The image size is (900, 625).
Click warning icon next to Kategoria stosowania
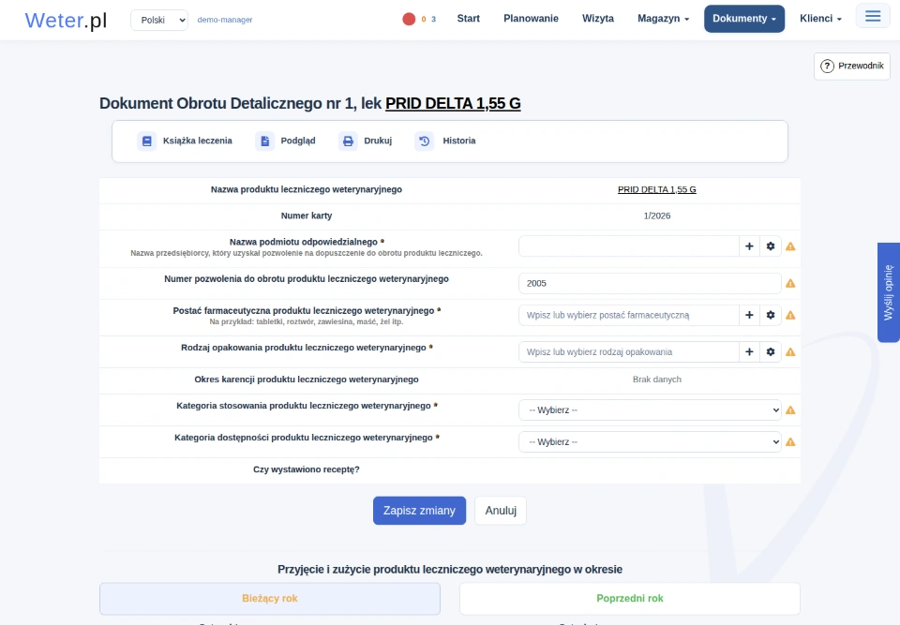pyautogui.click(x=790, y=410)
